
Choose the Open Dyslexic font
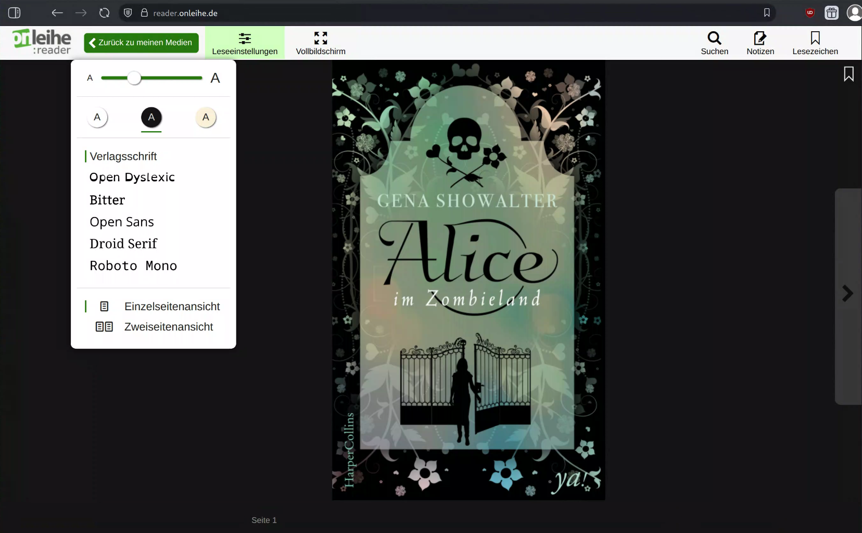132,177
